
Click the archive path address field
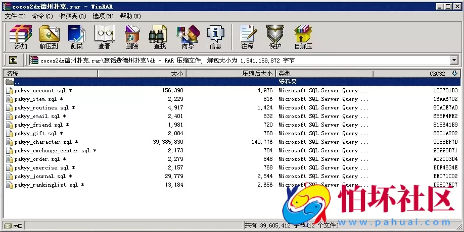240,60
